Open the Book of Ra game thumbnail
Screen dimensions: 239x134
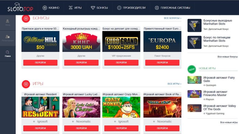(162, 107)
